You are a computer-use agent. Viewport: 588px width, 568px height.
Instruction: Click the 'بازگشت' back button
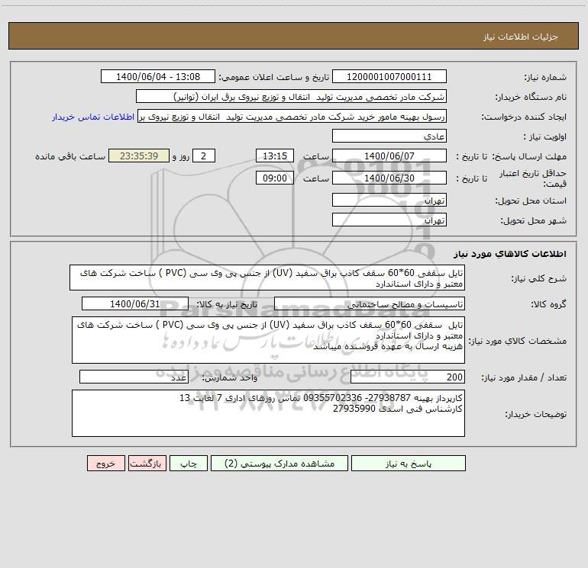[x=147, y=464]
